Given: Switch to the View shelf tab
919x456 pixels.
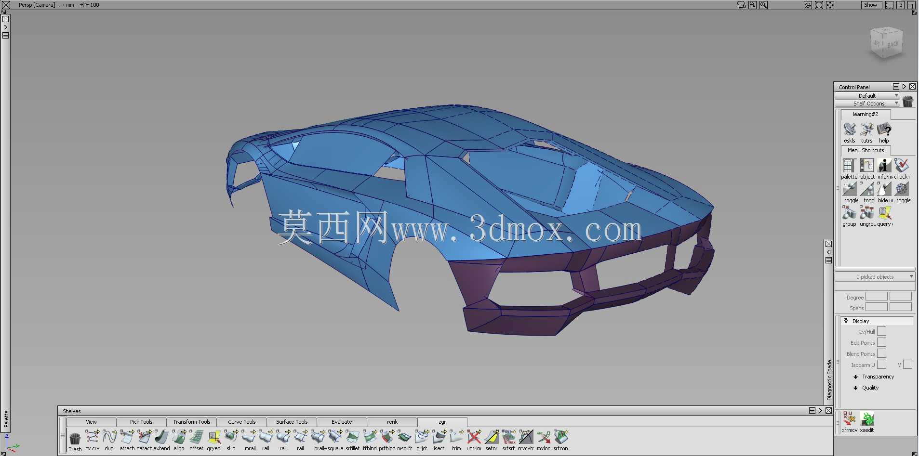Looking at the screenshot, I should coord(91,422).
